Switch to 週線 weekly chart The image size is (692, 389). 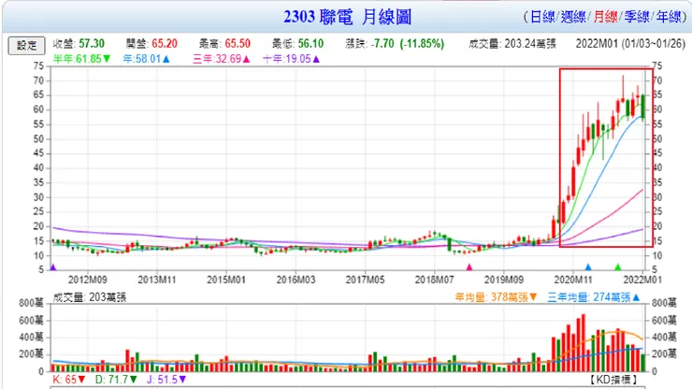(574, 17)
